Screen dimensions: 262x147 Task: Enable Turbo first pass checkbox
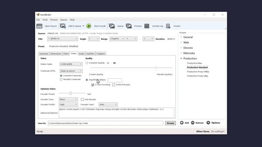click(114, 85)
